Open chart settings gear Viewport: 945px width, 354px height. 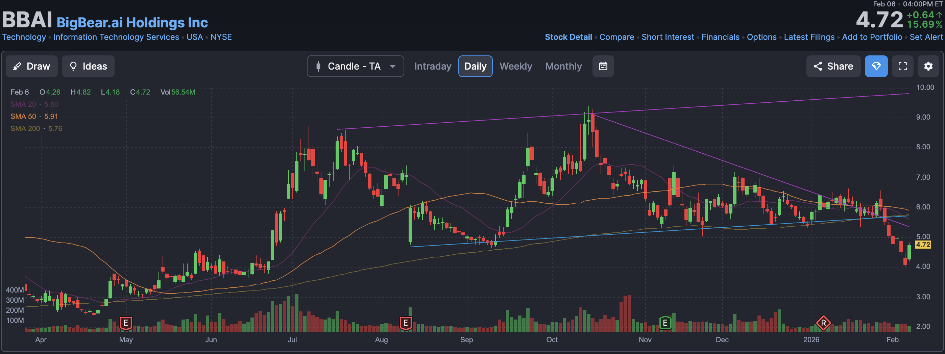tap(928, 66)
